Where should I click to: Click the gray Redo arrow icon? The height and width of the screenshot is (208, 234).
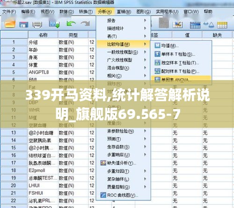(85, 24)
